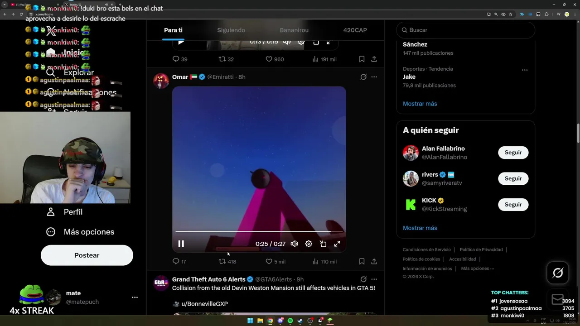Open Spotify from the taskbar
Image resolution: width=580 pixels, height=326 pixels.
(x=290, y=321)
